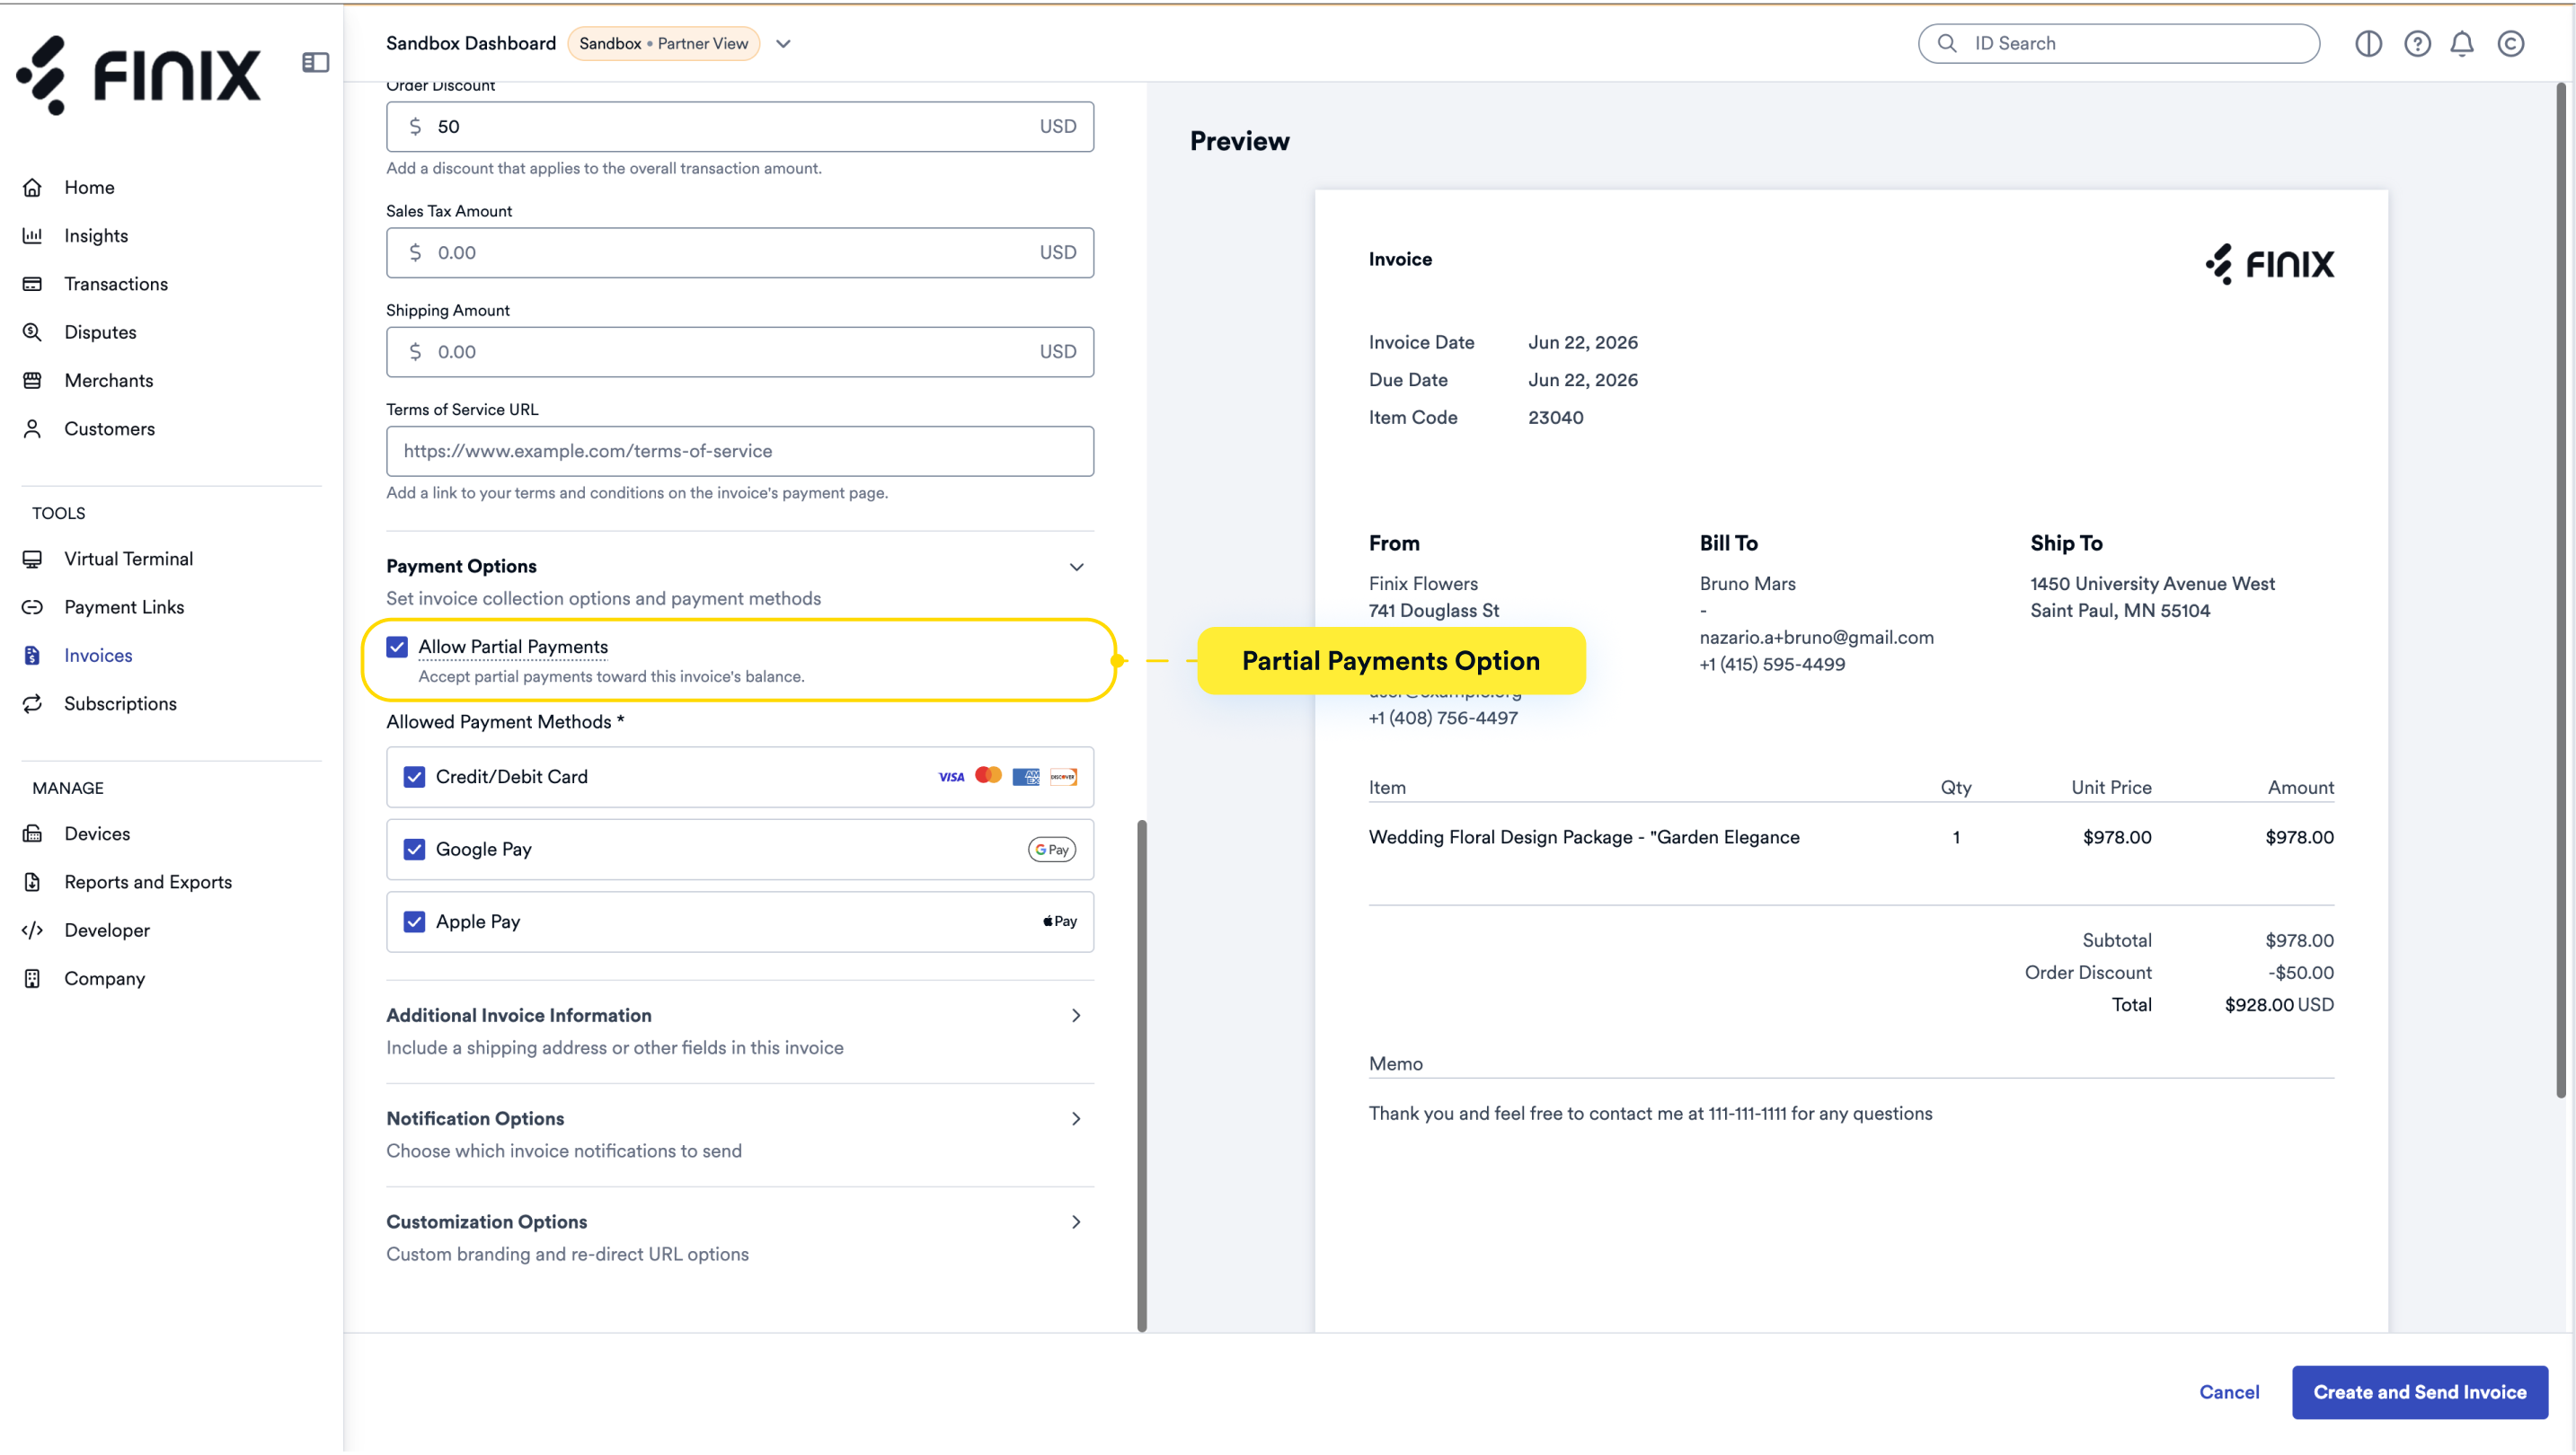Open Home in the sidebar

point(89,187)
